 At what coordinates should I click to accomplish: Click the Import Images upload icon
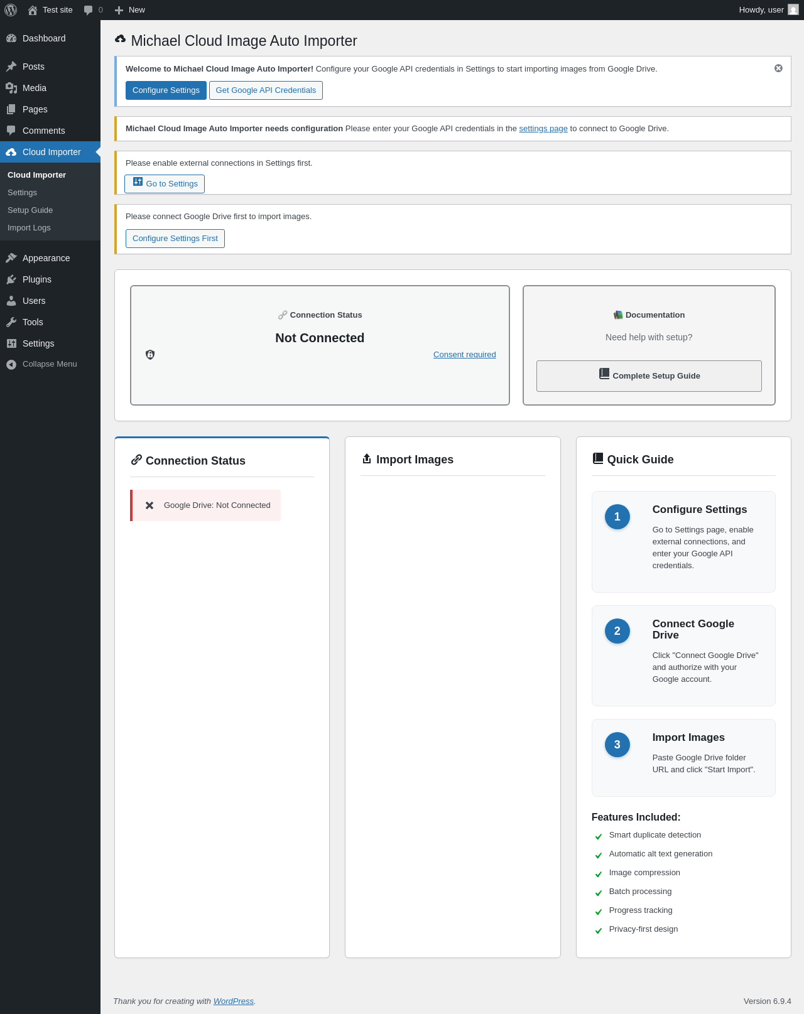pos(367,459)
